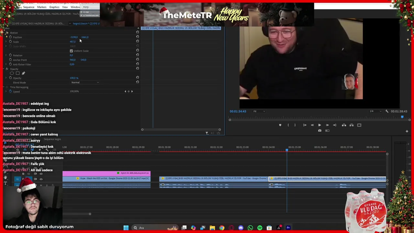Step forward one frame
The height and width of the screenshot is (233, 414).
(x=327, y=125)
